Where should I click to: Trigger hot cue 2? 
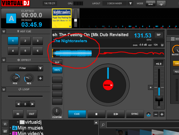25,41
